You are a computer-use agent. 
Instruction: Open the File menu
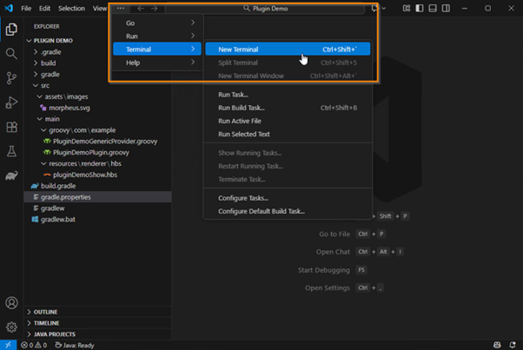pyautogui.click(x=26, y=8)
